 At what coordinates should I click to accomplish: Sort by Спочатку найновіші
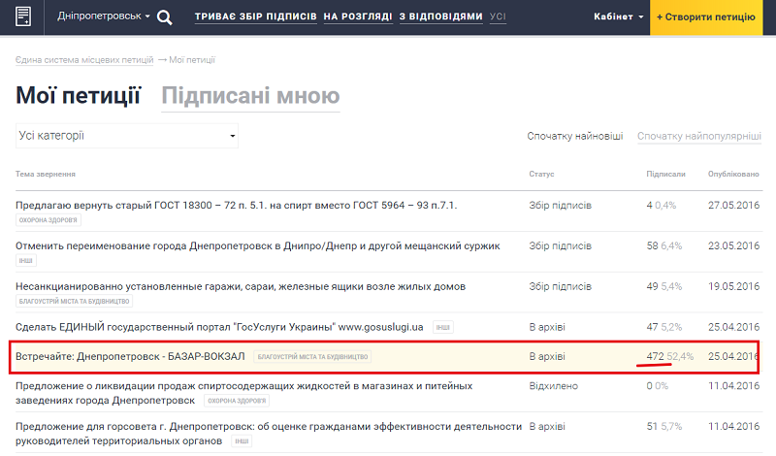(575, 137)
